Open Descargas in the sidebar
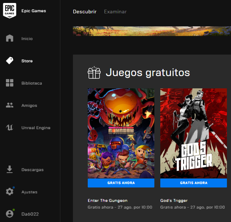Image resolution: width=231 pixels, height=222 pixels. click(33, 170)
